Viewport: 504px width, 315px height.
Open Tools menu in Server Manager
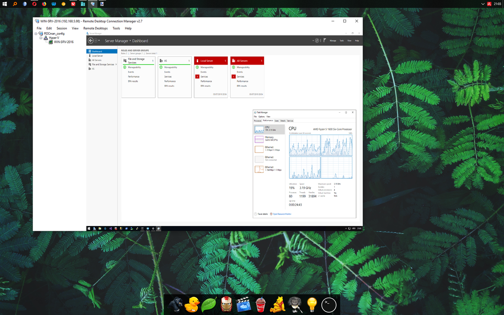pos(342,41)
